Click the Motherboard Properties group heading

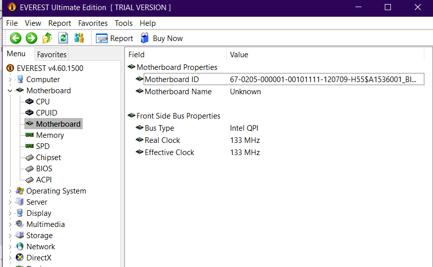[177, 67]
